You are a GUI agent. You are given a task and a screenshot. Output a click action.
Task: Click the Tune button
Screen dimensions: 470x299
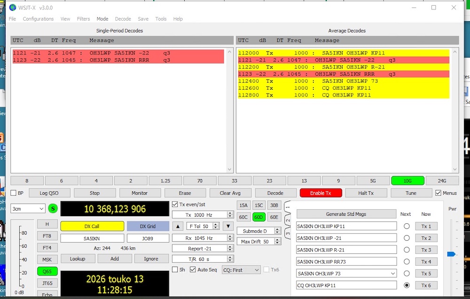click(411, 193)
